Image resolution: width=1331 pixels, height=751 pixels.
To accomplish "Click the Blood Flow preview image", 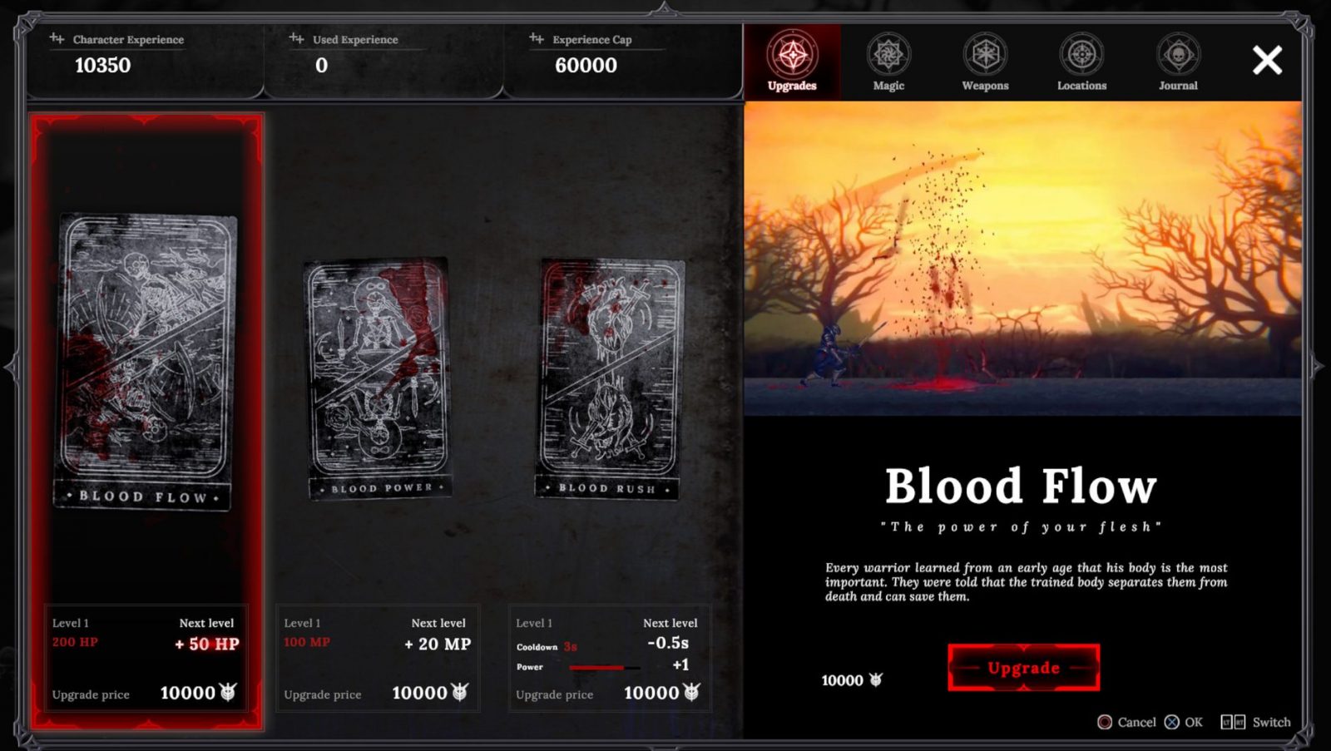I will point(1022,259).
